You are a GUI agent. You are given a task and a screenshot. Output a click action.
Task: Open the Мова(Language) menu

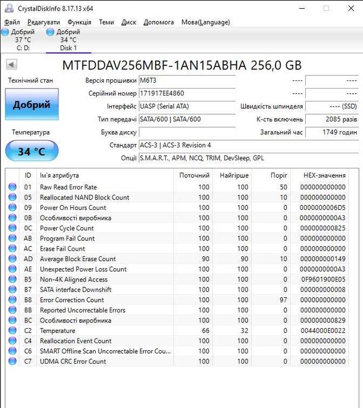click(x=205, y=22)
